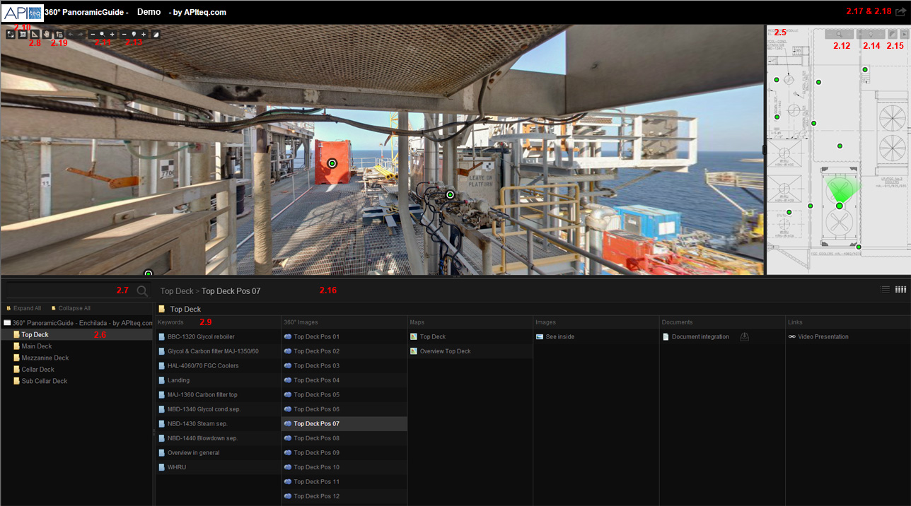Switch to list view in the bottom panel
The width and height of the screenshot is (911, 506).
(885, 289)
